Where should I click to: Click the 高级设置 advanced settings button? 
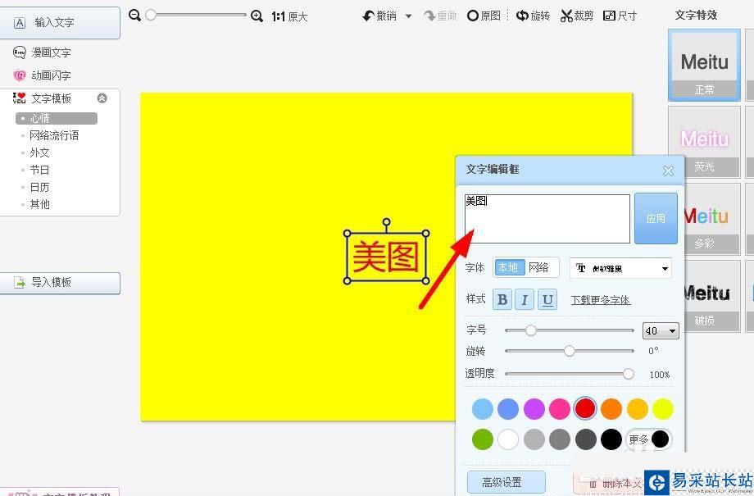(x=506, y=482)
